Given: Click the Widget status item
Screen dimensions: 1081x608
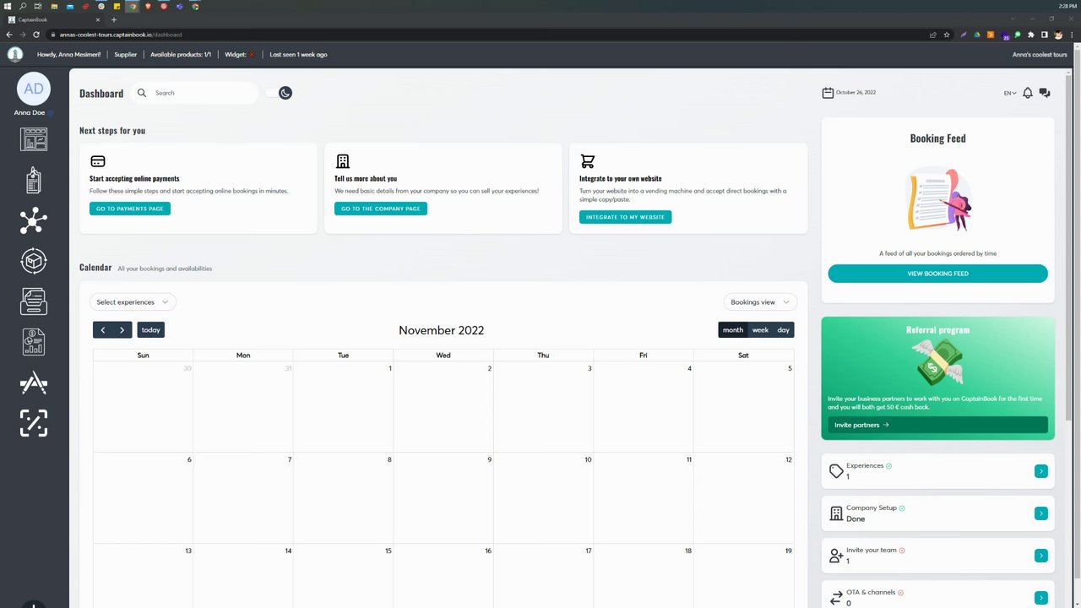Looking at the screenshot, I should pyautogui.click(x=240, y=54).
